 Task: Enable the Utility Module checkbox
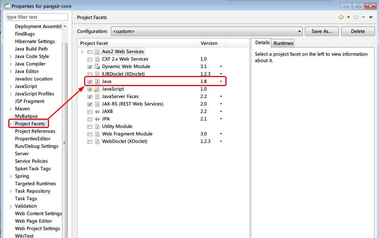(x=90, y=127)
